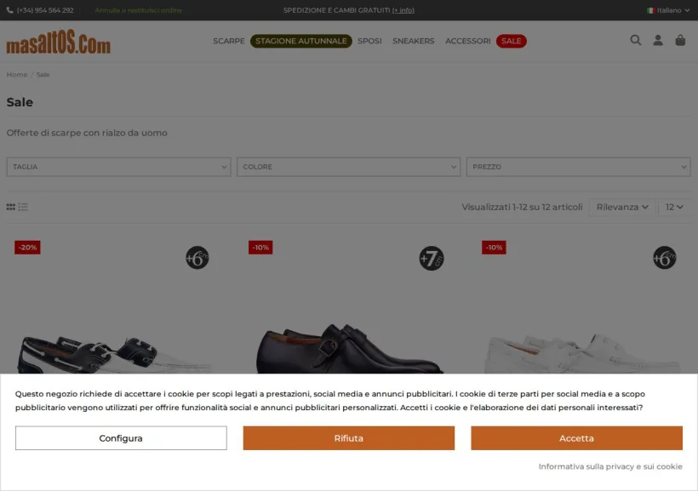The height and width of the screenshot is (491, 698).
Task: Open the Italiano language selector
Action: point(668,10)
